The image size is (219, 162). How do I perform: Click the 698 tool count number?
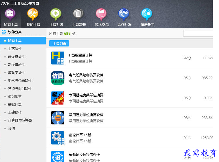(67, 34)
